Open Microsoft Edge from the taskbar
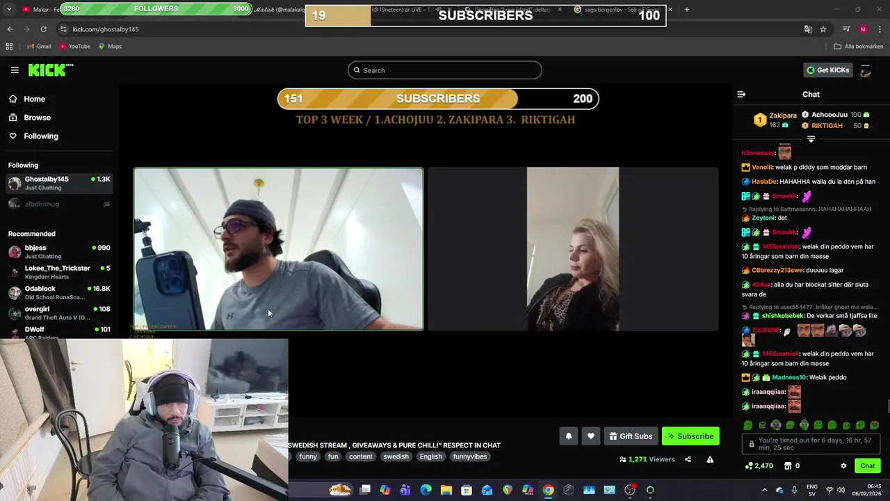Viewport: 890px width, 501px height. pyautogui.click(x=426, y=490)
